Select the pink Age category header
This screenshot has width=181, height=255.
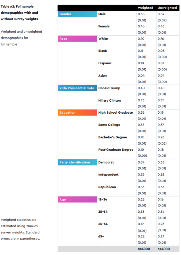[77, 200]
